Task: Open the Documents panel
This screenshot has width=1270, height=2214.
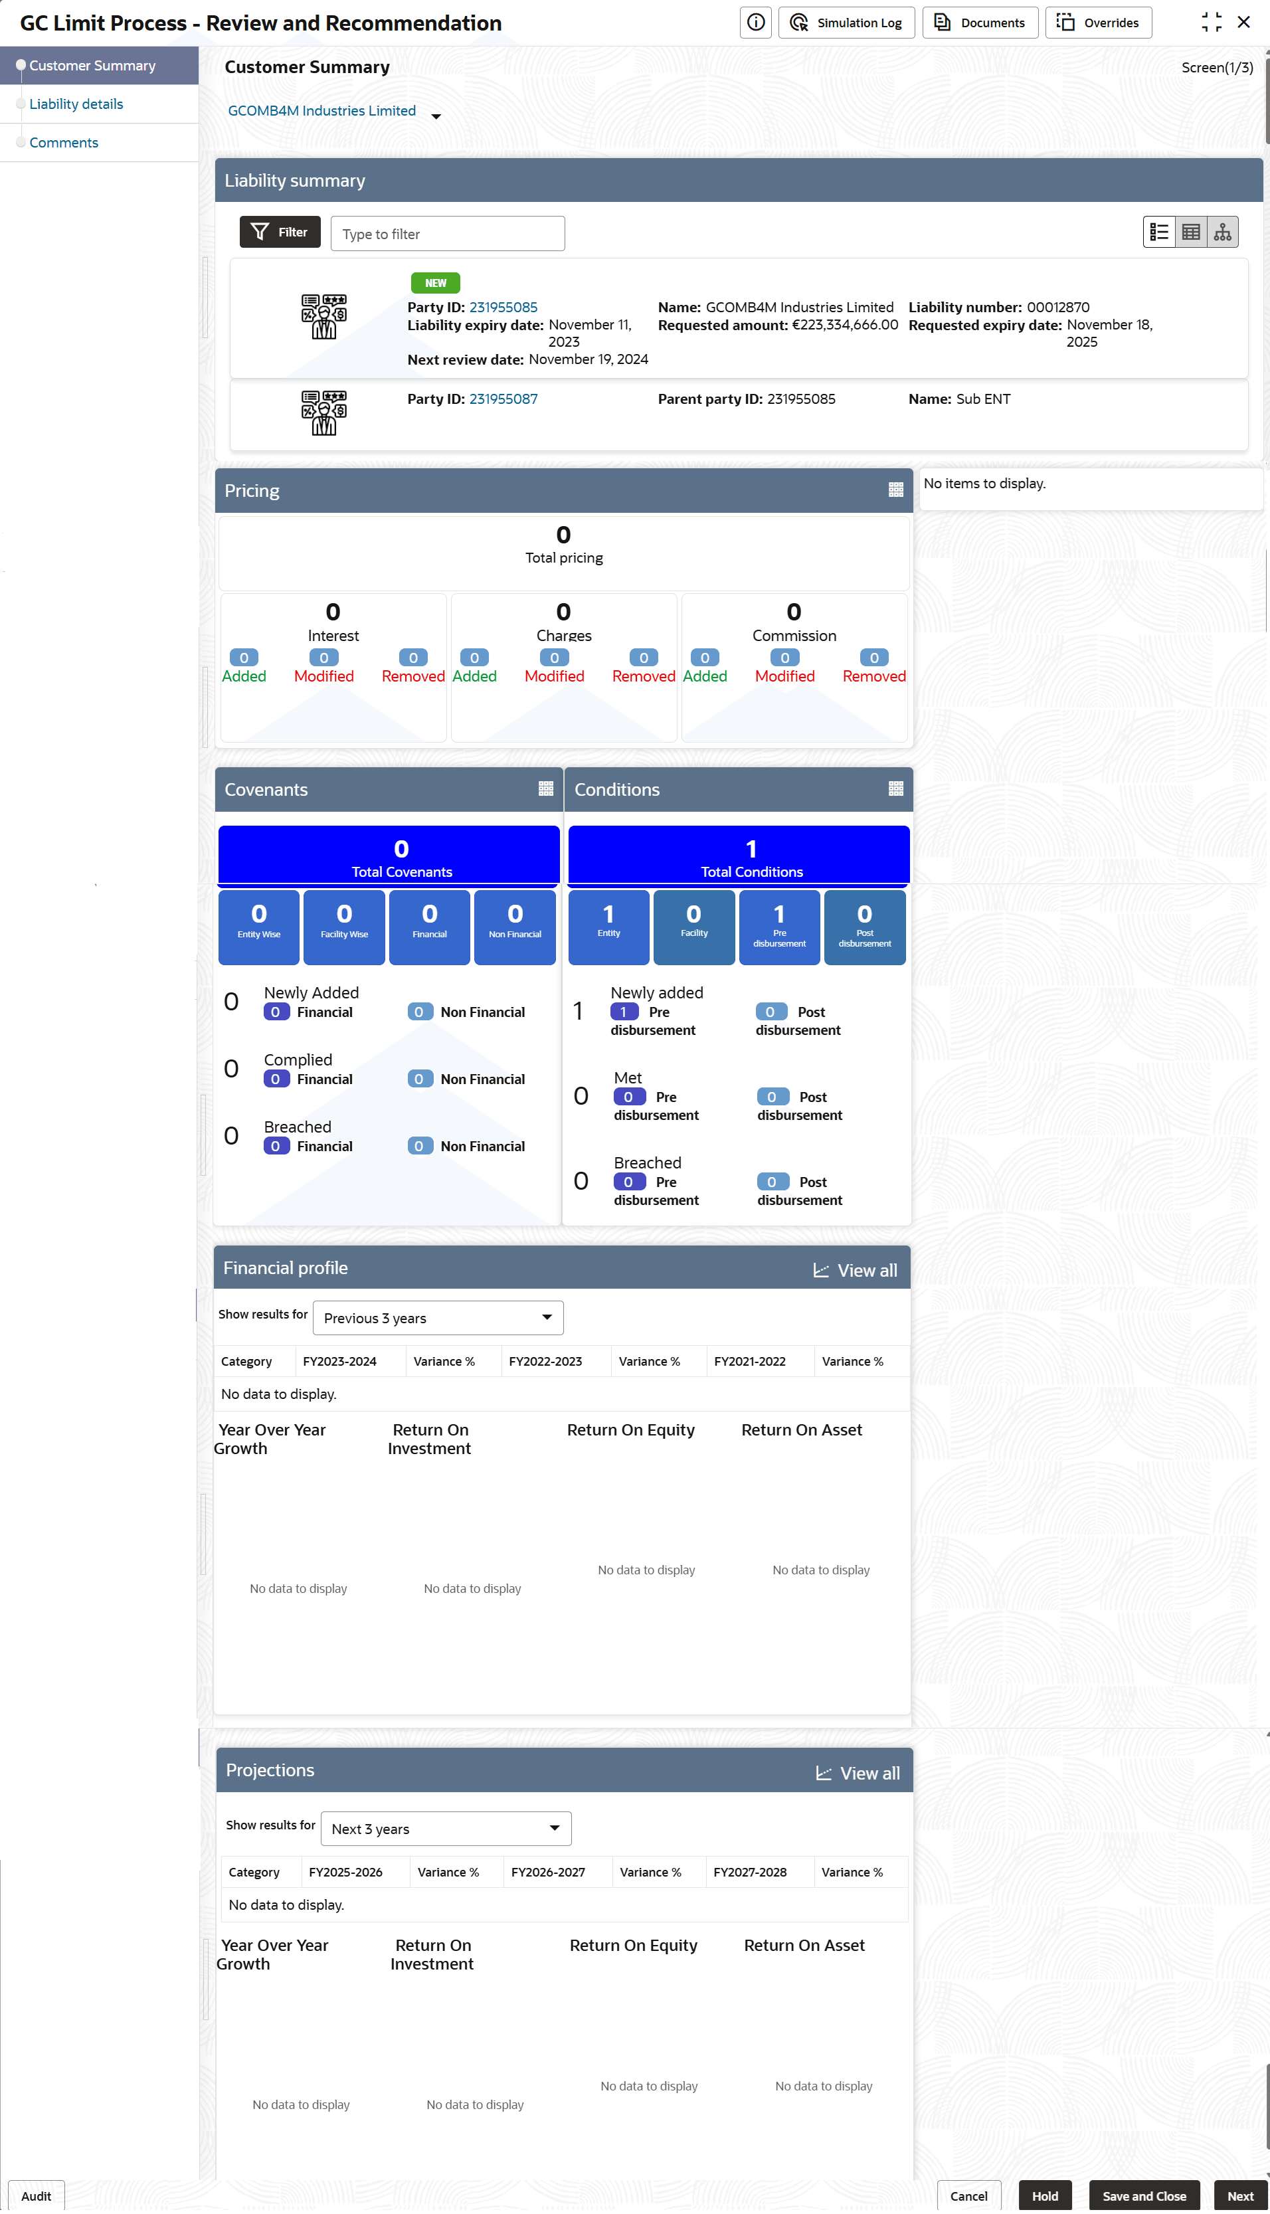Action: [980, 23]
